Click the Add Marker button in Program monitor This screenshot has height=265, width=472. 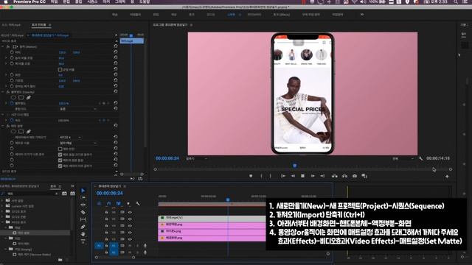pyautogui.click(x=251, y=176)
